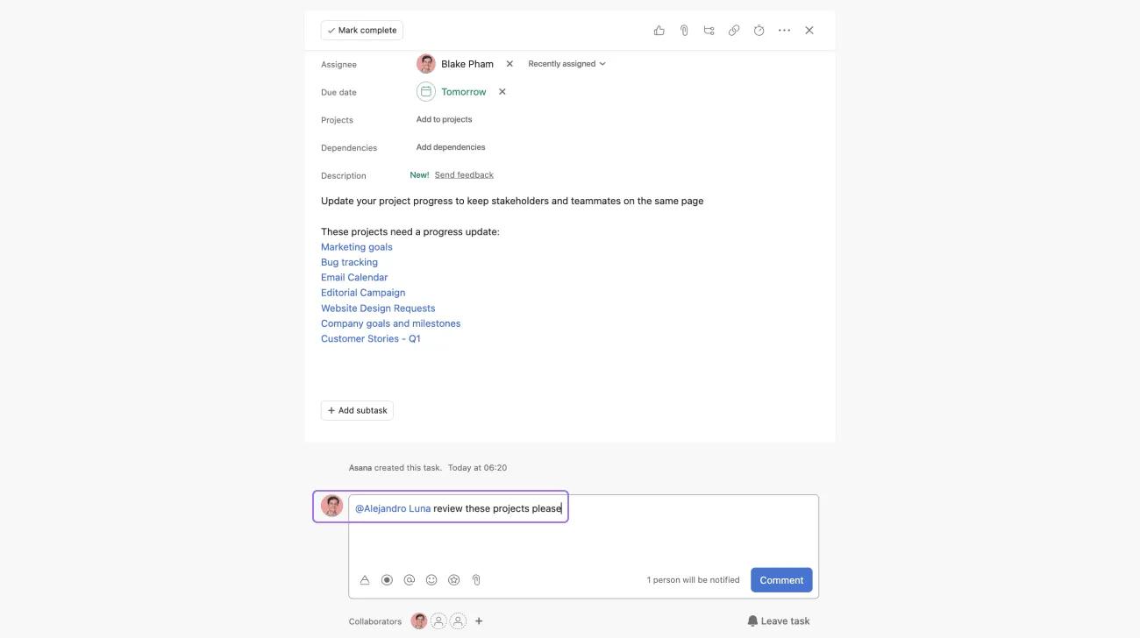The width and height of the screenshot is (1140, 638).
Task: Copy the task link icon
Action: click(x=732, y=29)
